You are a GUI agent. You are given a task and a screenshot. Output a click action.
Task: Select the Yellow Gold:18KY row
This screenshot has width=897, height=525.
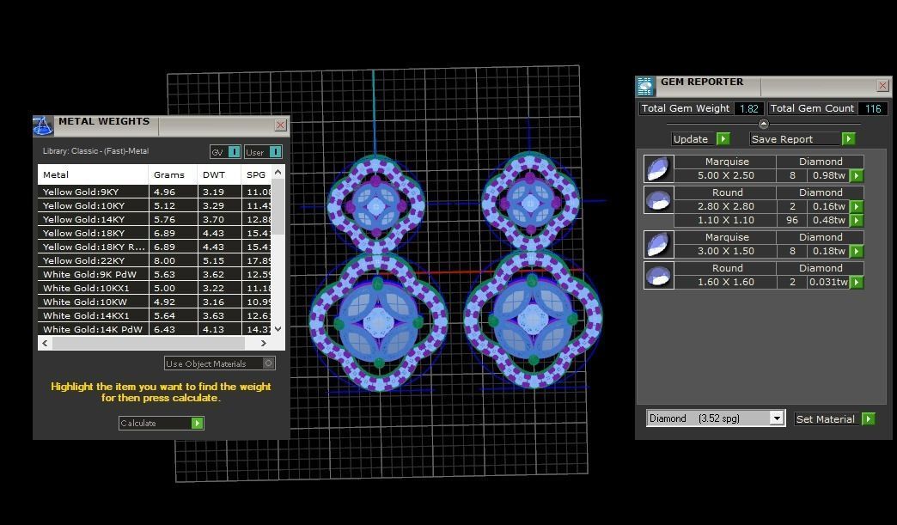tap(155, 234)
